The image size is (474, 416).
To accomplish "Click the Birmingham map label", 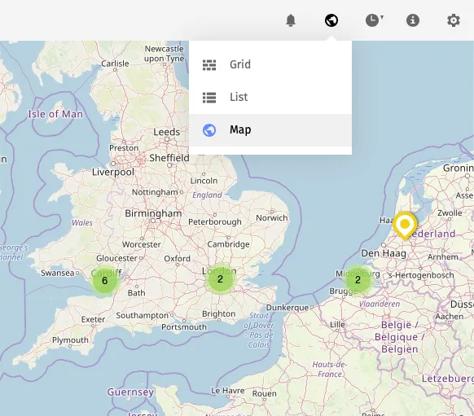I will [x=153, y=213].
